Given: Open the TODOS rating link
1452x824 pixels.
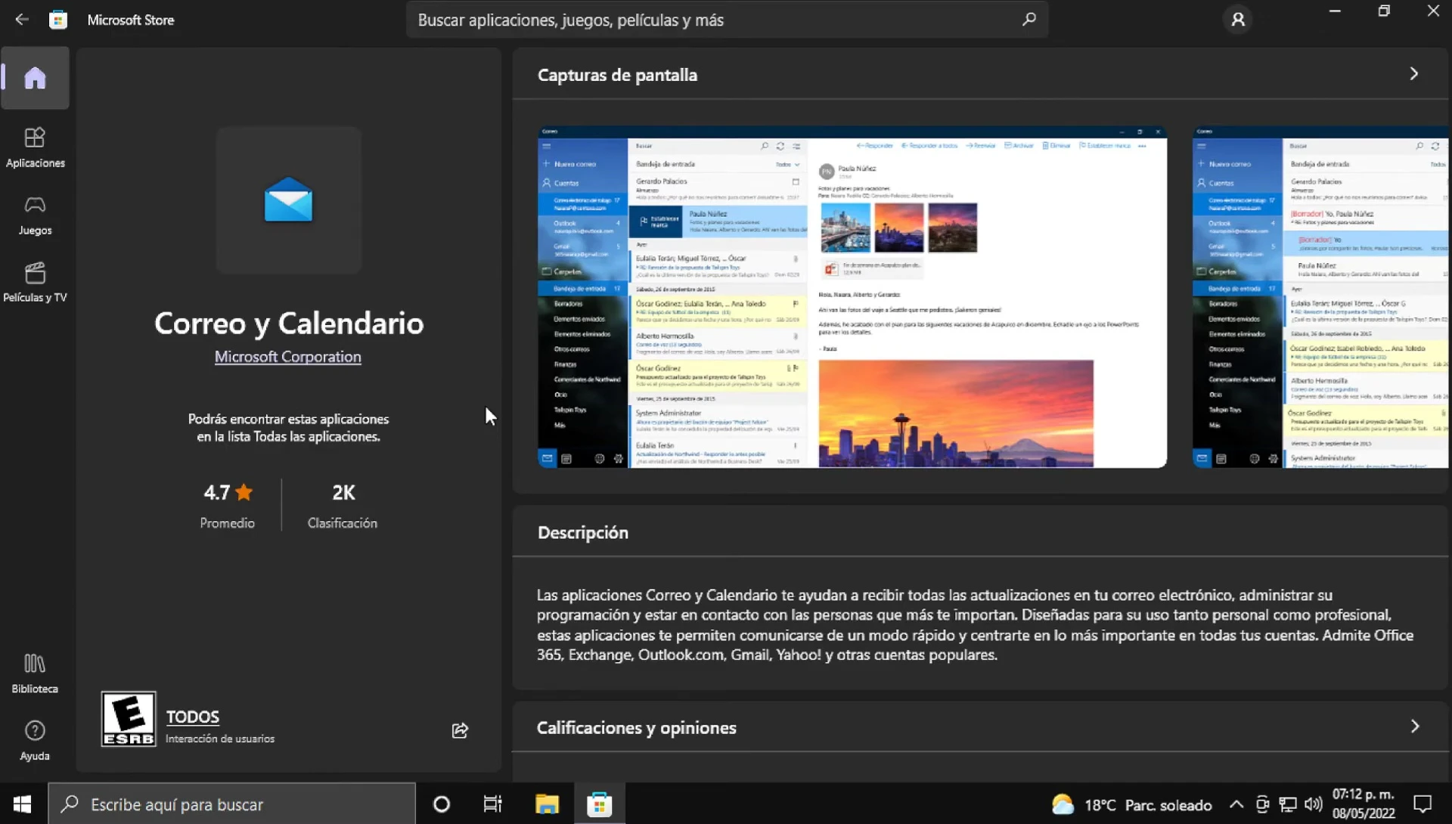Looking at the screenshot, I should click(193, 717).
